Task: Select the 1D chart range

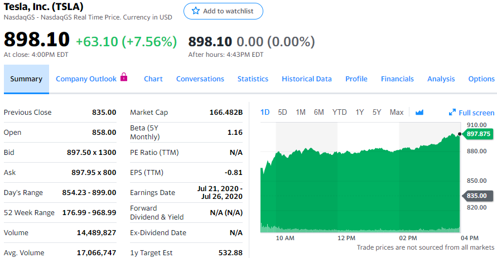Action: click(265, 112)
